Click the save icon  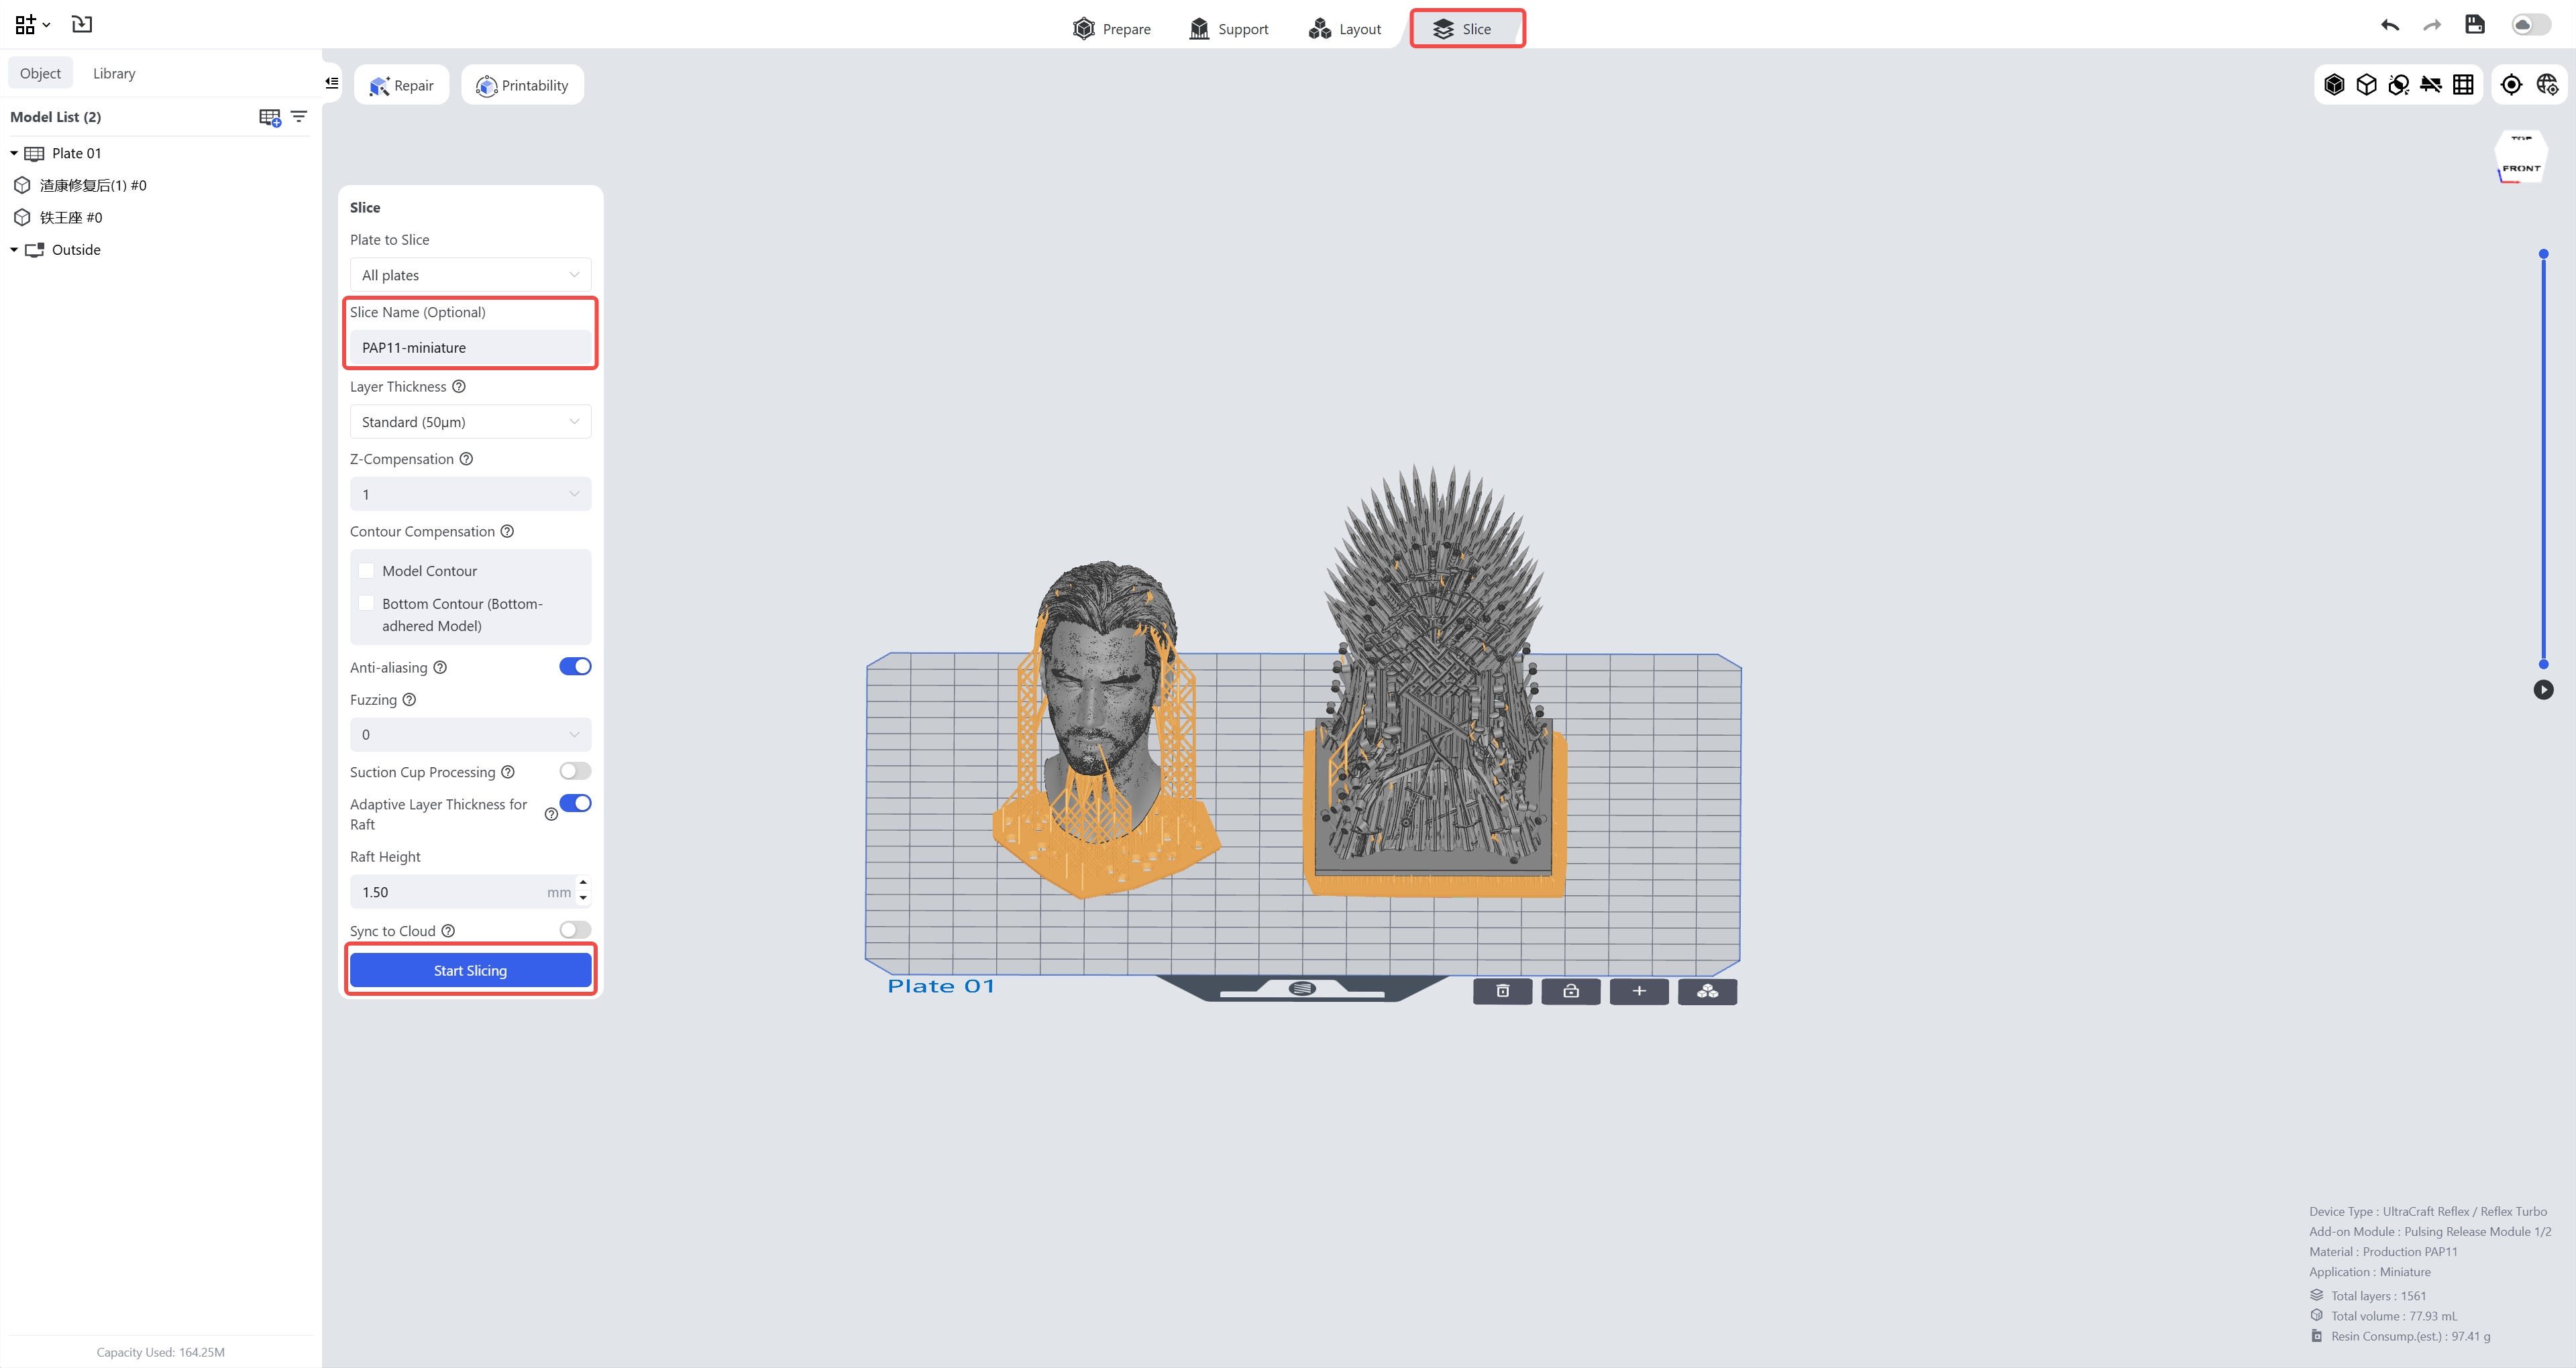point(2475,25)
